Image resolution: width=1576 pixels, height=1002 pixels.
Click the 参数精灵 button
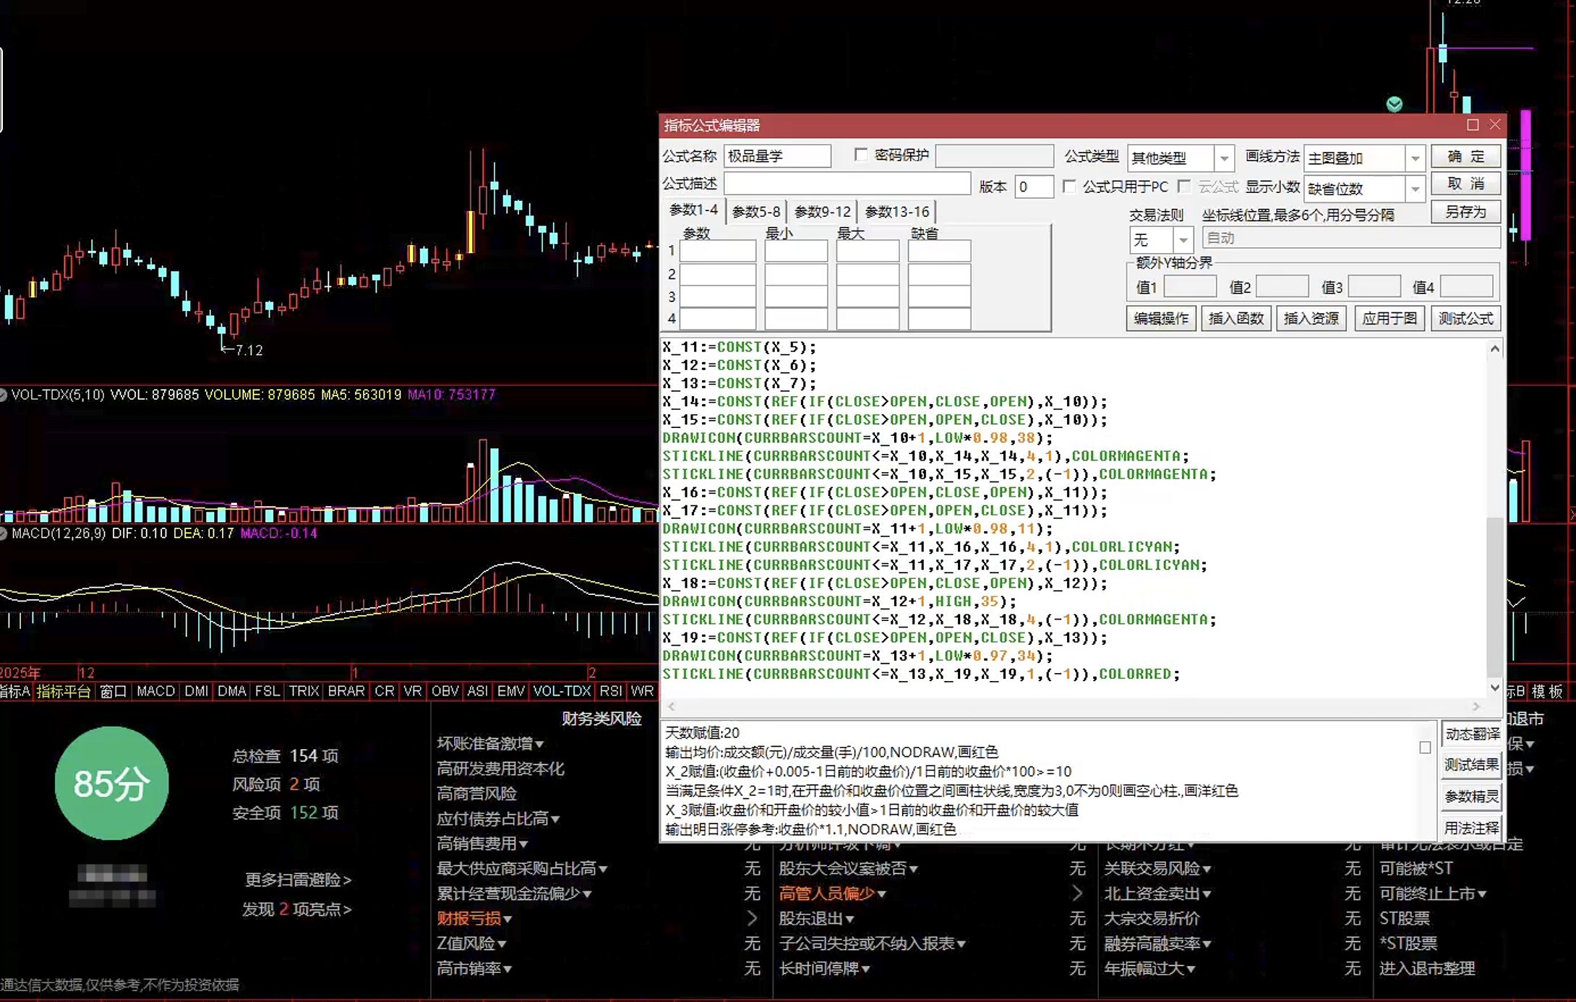tap(1473, 797)
